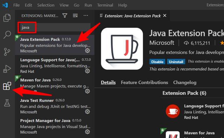Close the Java Extension Pack editor tab
Image resolution: width=224 pixels, height=138 pixels.
tap(165, 15)
